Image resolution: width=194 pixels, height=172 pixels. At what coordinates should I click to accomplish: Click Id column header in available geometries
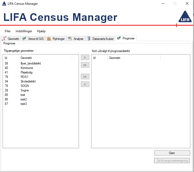coord(11,58)
